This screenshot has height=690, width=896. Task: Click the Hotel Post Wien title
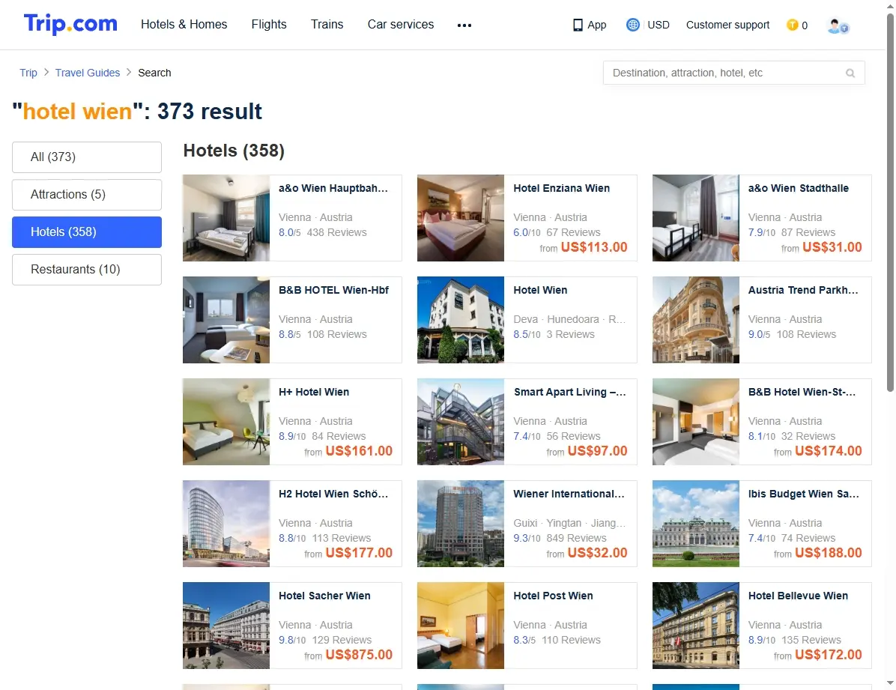coord(553,596)
